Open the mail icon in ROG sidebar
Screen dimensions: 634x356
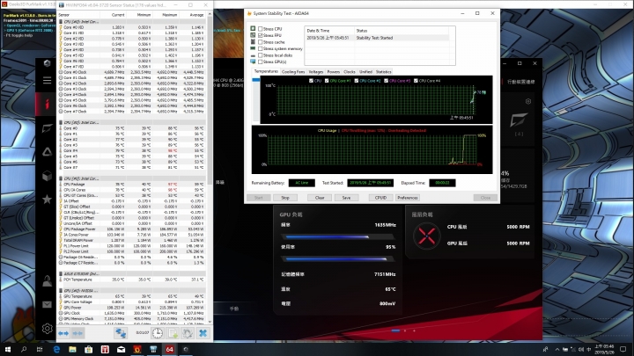click(47, 305)
